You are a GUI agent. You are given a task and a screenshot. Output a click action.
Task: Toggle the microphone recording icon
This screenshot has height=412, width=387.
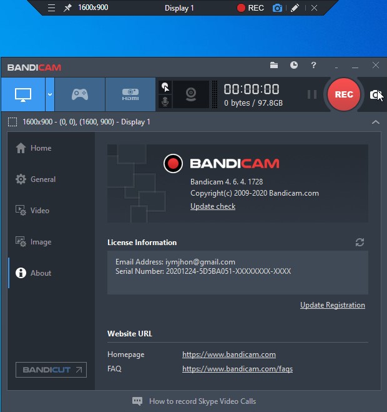click(x=165, y=101)
